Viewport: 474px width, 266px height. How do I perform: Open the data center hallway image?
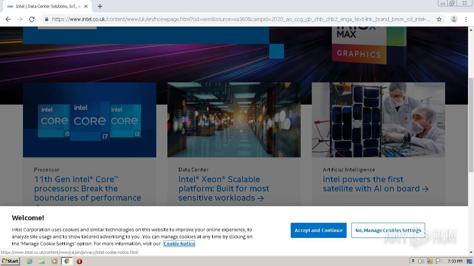point(234,120)
